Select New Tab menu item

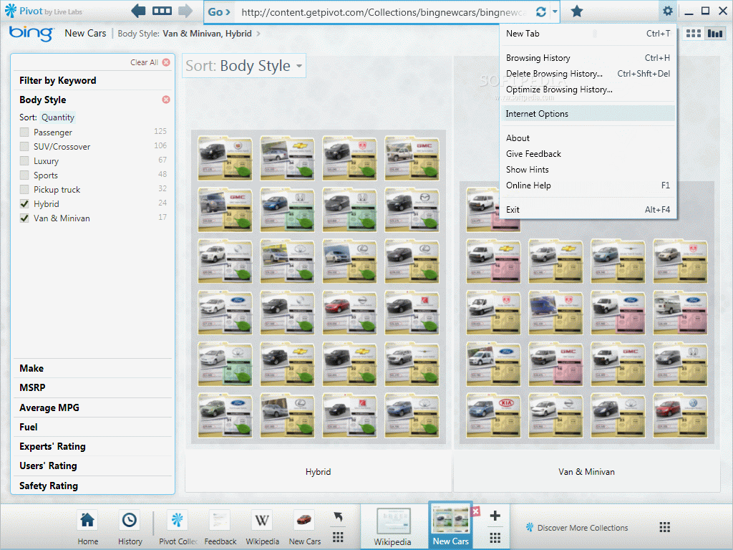pos(588,34)
